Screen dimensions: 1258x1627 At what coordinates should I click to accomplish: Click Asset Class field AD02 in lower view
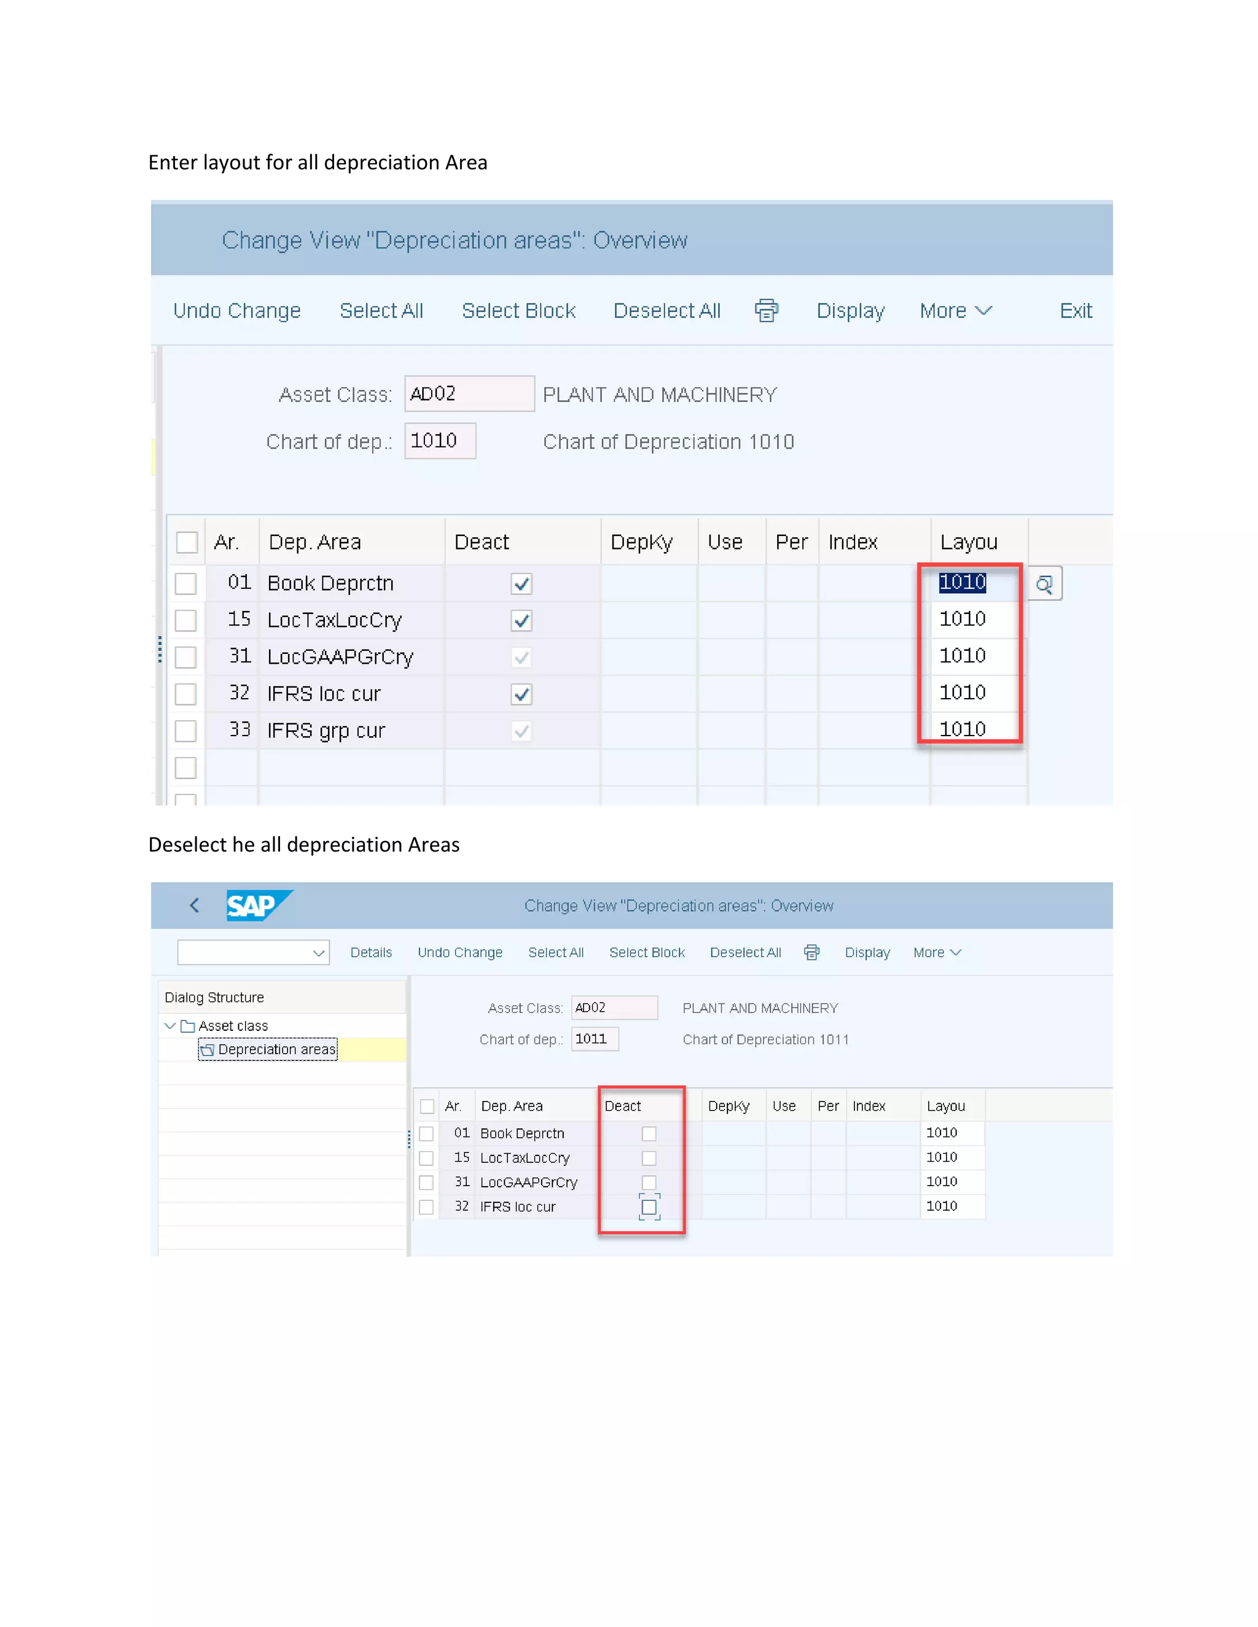tap(615, 1007)
